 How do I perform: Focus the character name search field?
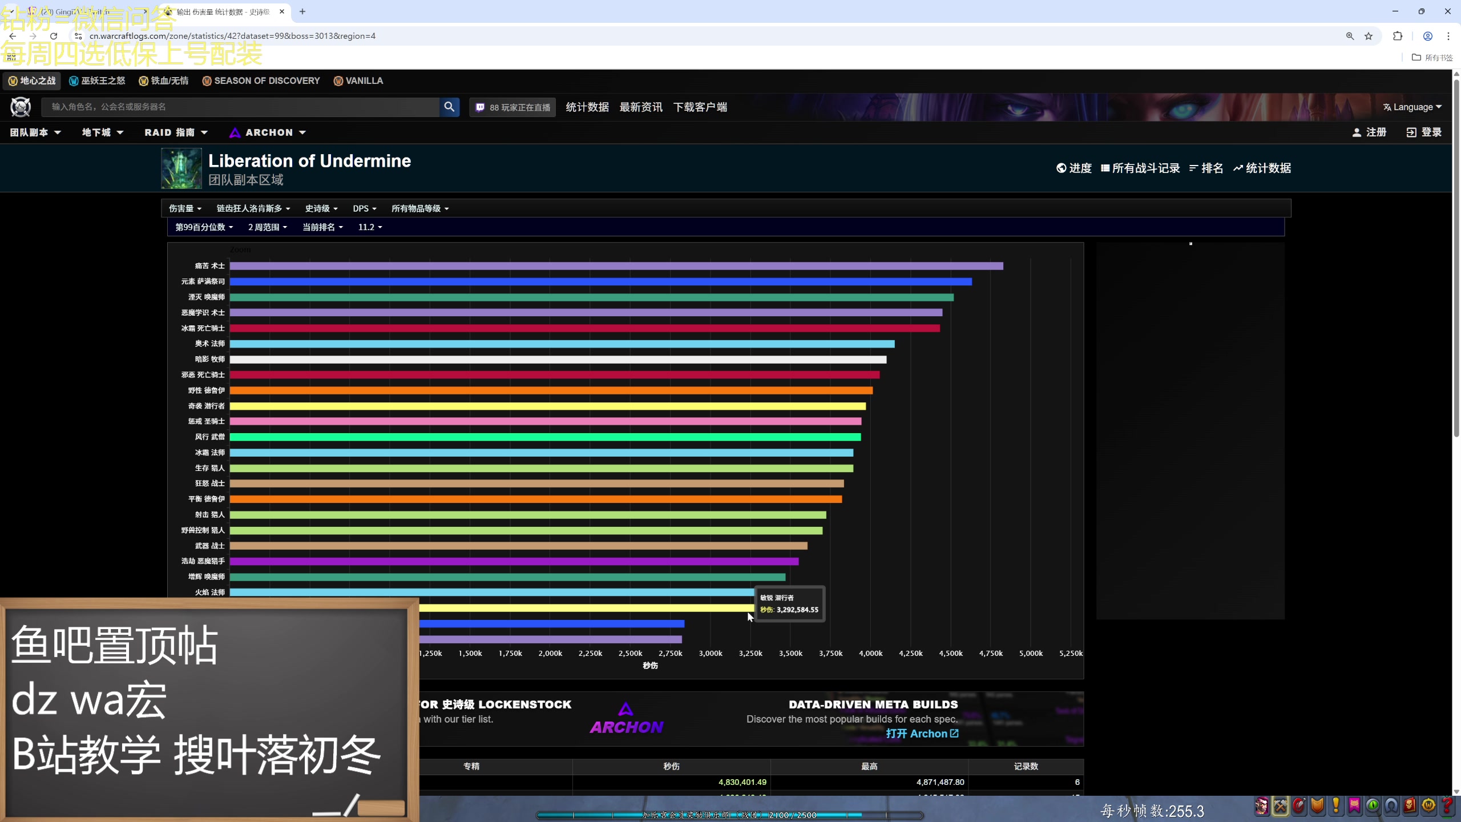(x=240, y=107)
